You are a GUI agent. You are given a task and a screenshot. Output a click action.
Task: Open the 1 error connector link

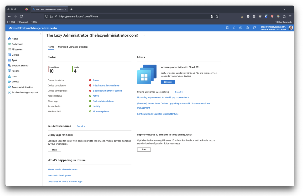(96, 80)
